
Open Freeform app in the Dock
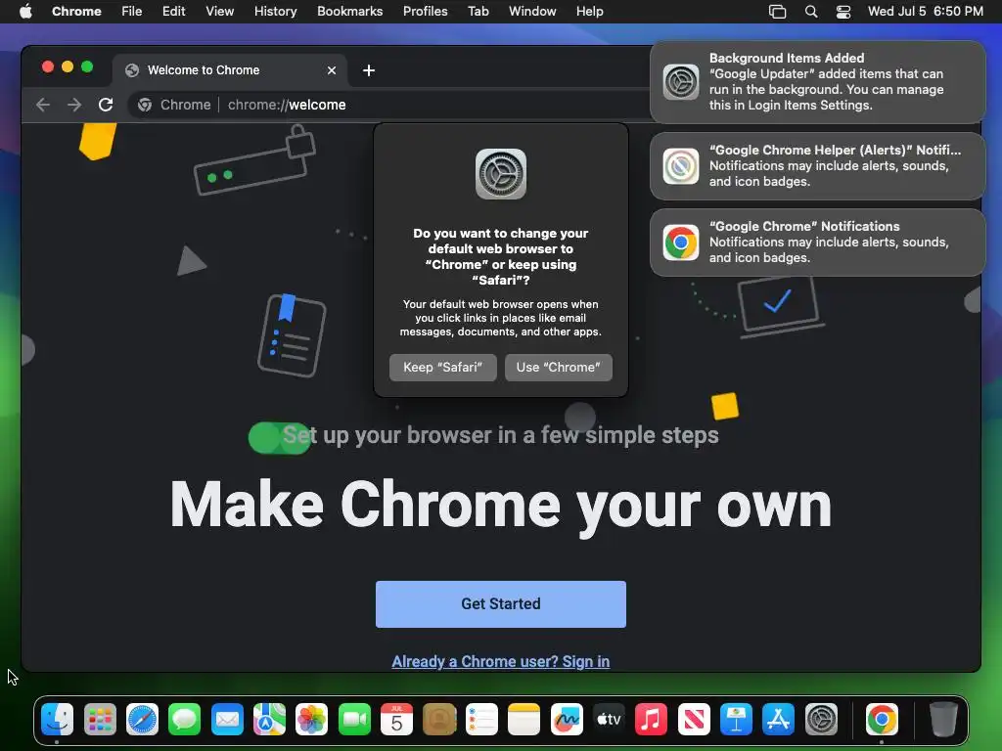[x=567, y=719]
